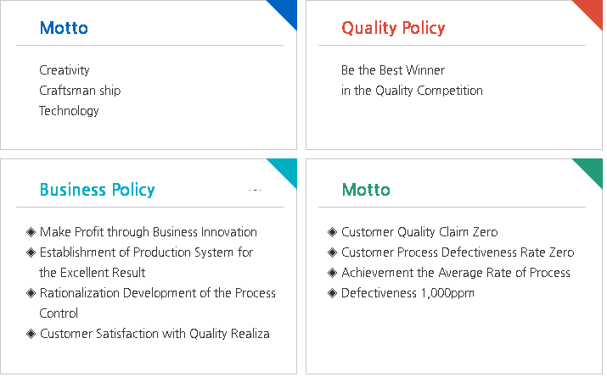Click the diamond bullet before Customer Satisfaction
This screenshot has width=607, height=377.
[x=31, y=334]
